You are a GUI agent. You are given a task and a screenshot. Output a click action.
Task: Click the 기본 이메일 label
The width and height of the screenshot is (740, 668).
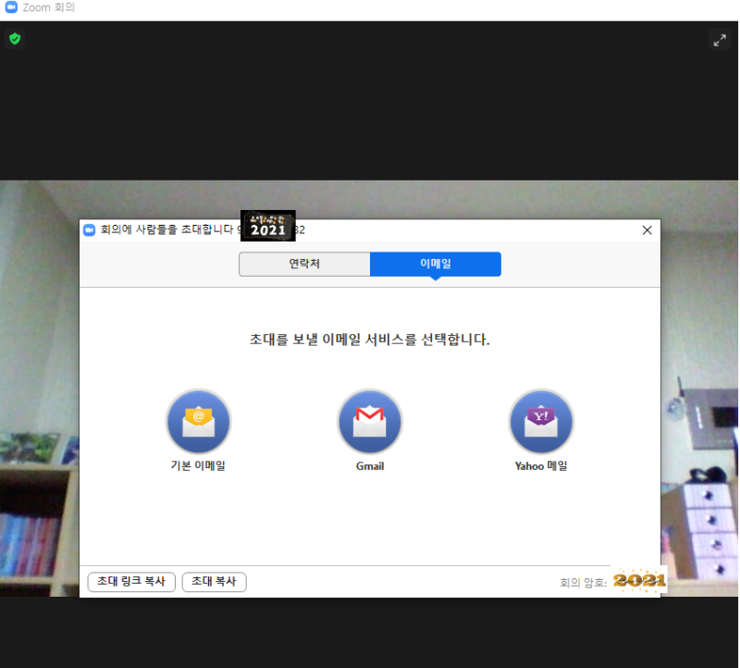[198, 465]
